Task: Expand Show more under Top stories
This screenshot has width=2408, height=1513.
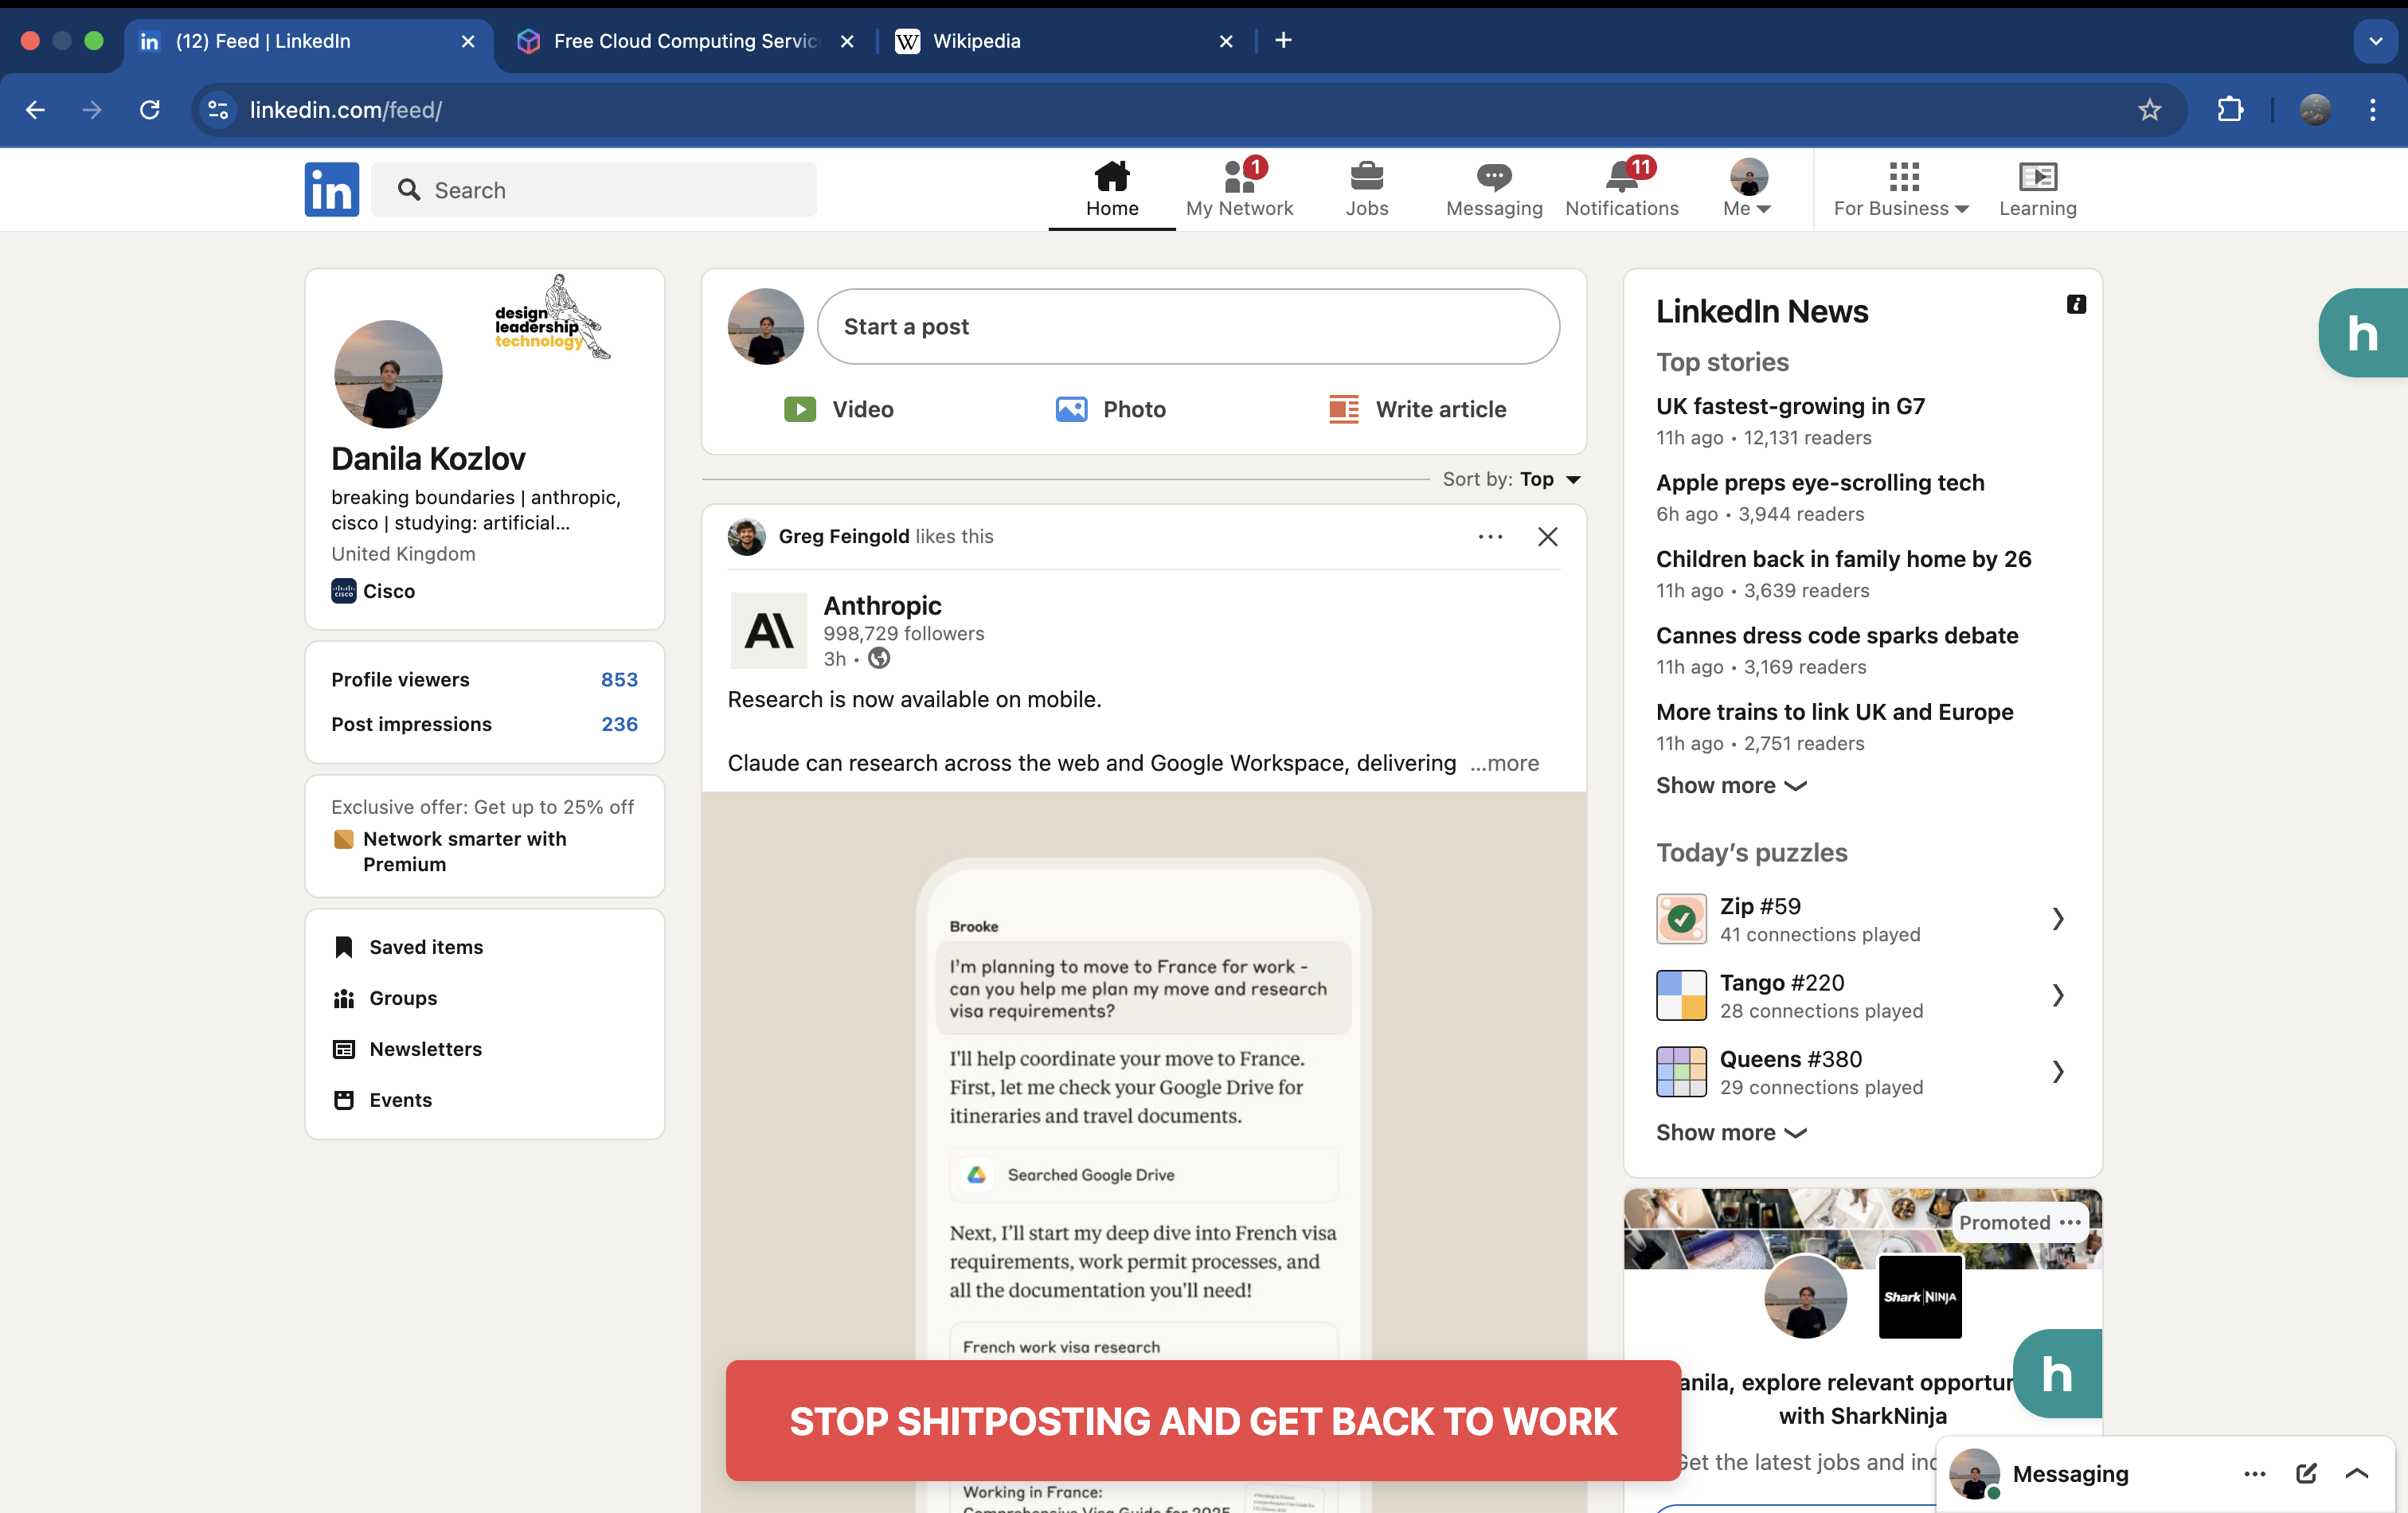Action: pyautogui.click(x=1730, y=785)
